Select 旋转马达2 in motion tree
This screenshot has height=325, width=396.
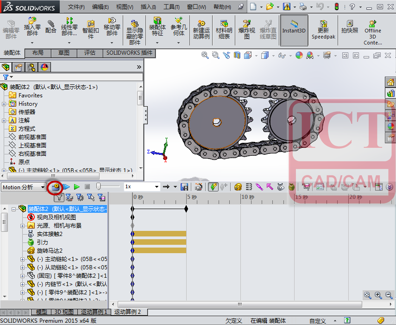tap(50, 251)
